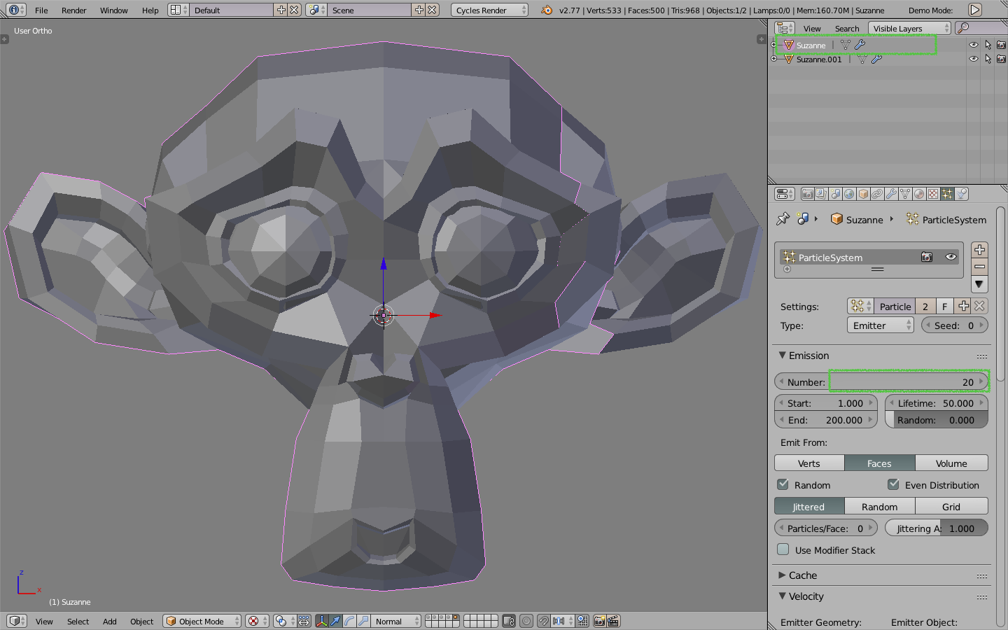Open the Render Layers properties tab
This screenshot has height=630, width=1008.
(821, 194)
